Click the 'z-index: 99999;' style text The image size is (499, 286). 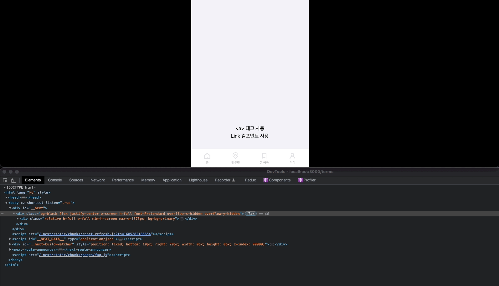pyautogui.click(x=249, y=244)
